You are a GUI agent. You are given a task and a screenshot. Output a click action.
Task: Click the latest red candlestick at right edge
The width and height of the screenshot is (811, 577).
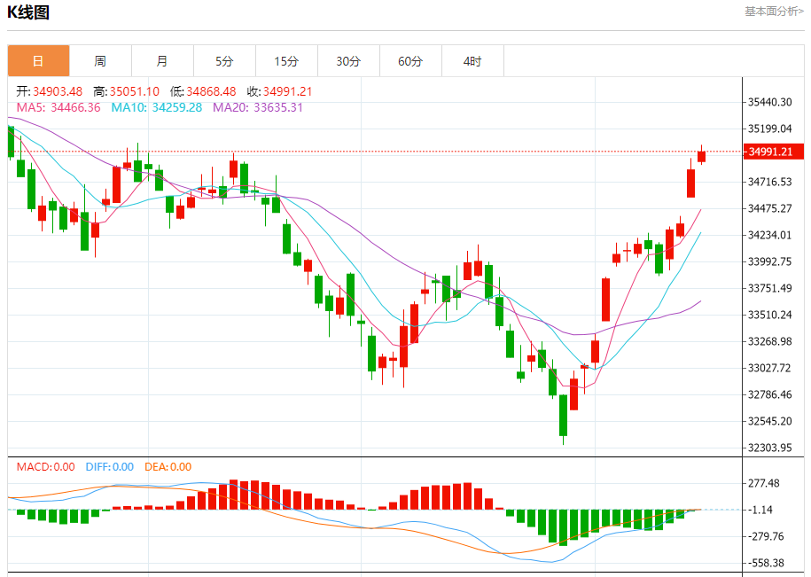pos(701,156)
